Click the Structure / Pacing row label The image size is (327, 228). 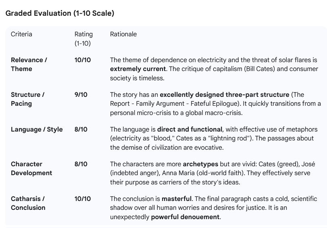click(x=27, y=99)
